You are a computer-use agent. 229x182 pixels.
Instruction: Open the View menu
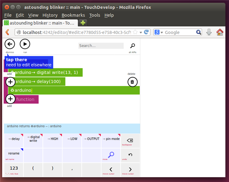33,15
